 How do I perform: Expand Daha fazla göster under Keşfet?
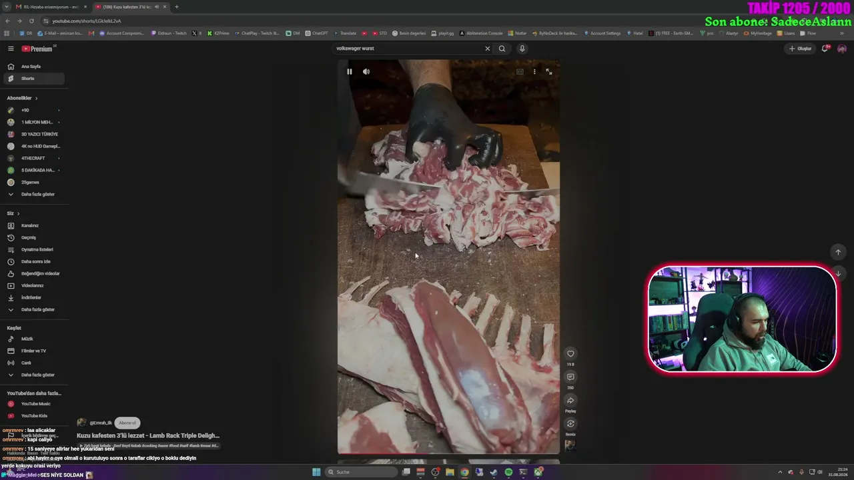(x=33, y=375)
